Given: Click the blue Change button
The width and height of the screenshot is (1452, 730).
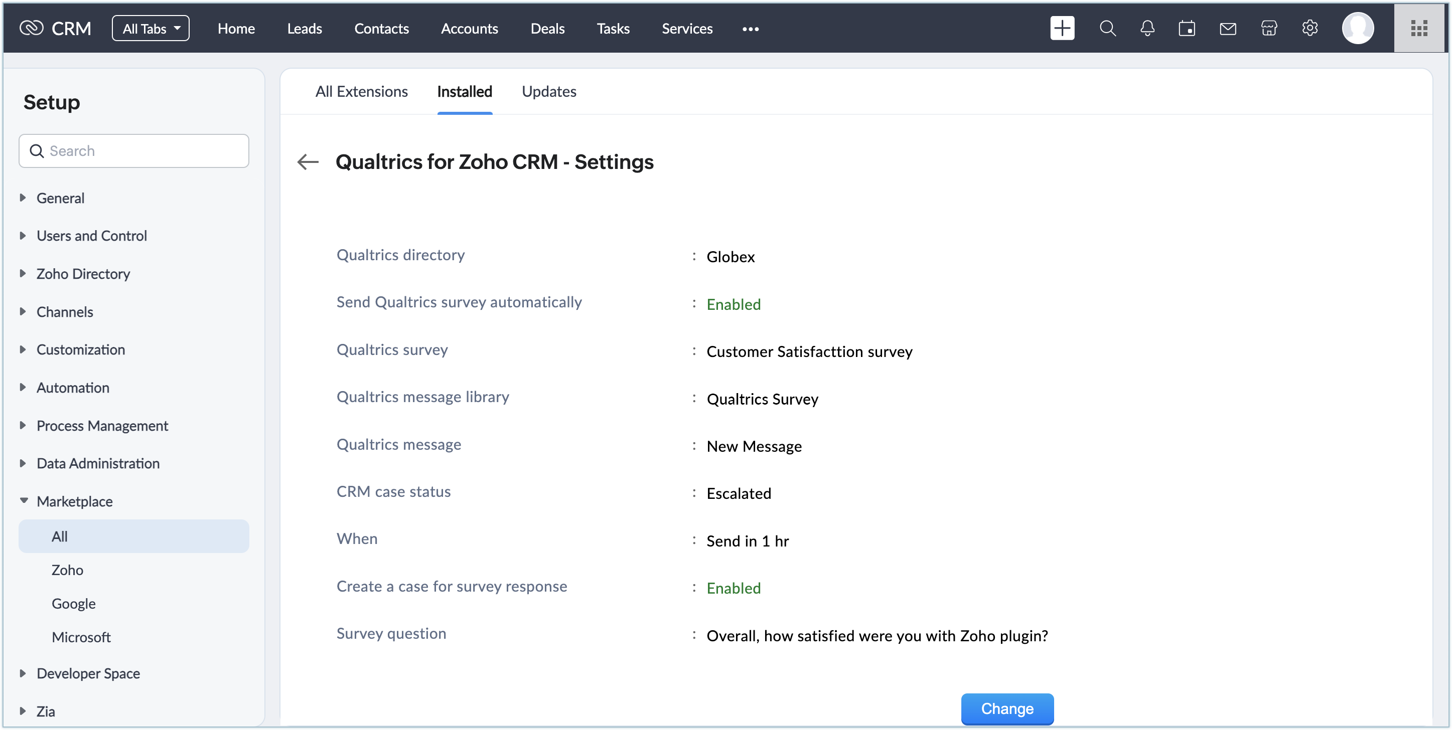Looking at the screenshot, I should 1006,708.
